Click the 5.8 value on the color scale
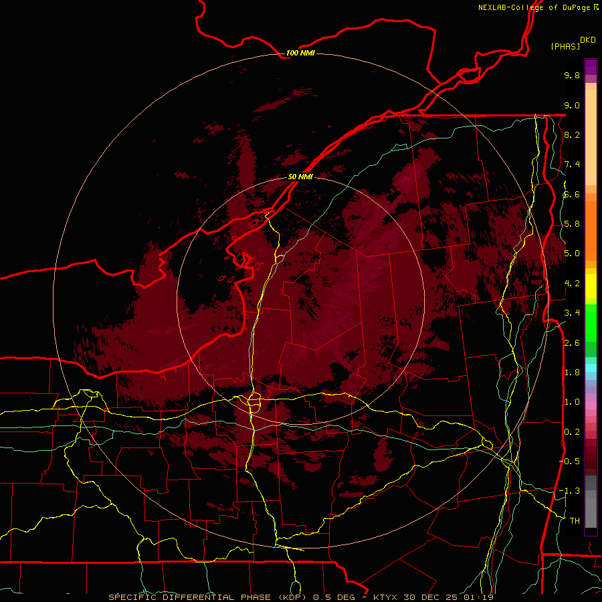This screenshot has width=602, height=602. click(572, 224)
